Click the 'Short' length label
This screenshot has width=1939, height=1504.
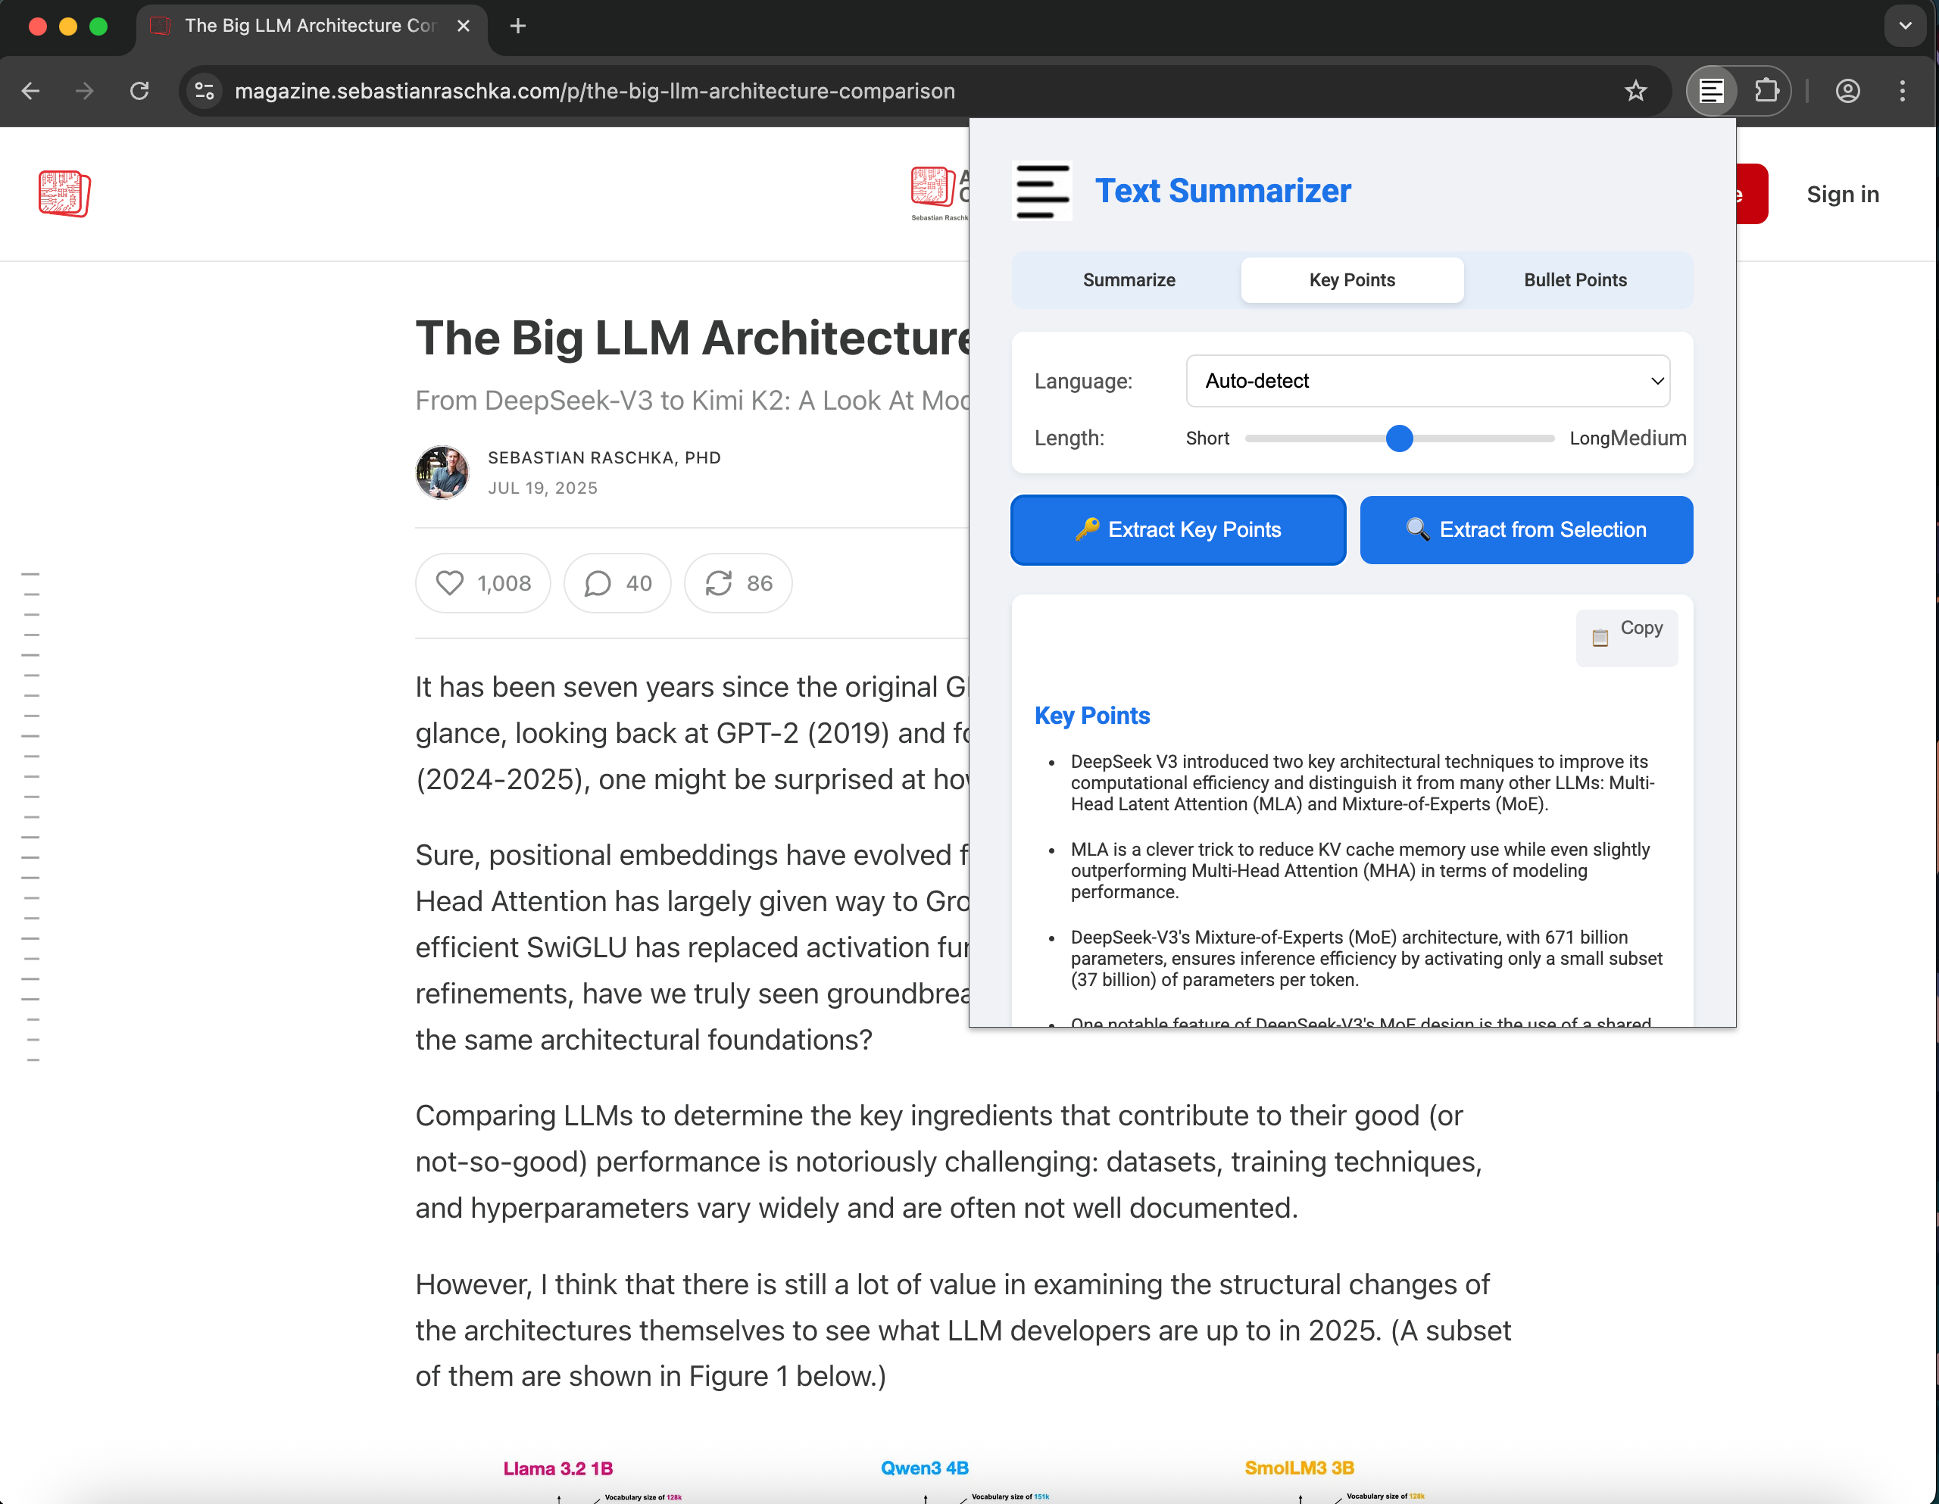coord(1207,438)
